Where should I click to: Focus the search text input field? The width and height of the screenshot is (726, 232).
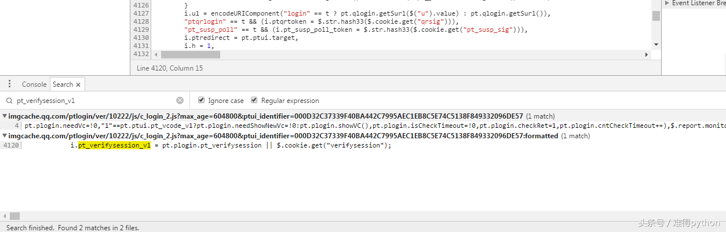[93, 100]
